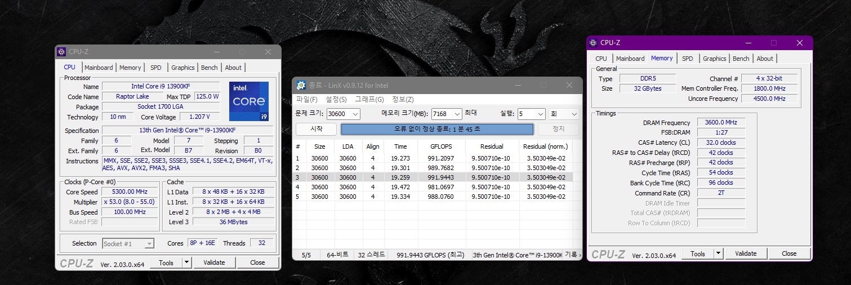
Task: Switch to Bench tab in gray CPU-Z window
Action: [210, 68]
